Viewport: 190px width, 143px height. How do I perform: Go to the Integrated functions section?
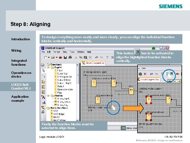coord(19,62)
